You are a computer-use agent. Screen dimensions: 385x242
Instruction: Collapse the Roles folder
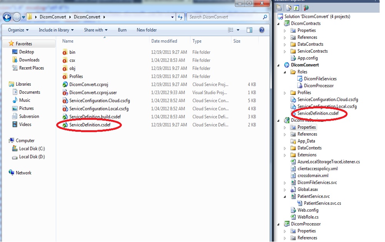[285, 72]
